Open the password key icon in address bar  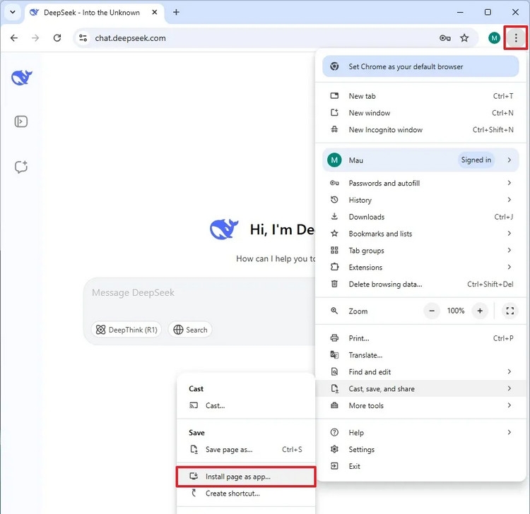pos(444,38)
